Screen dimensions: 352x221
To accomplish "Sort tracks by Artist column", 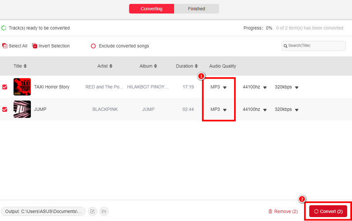I will 105,66.
